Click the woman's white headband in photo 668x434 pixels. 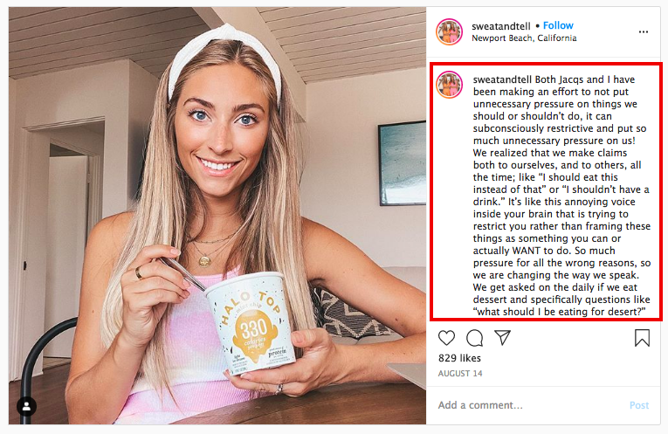click(x=224, y=59)
